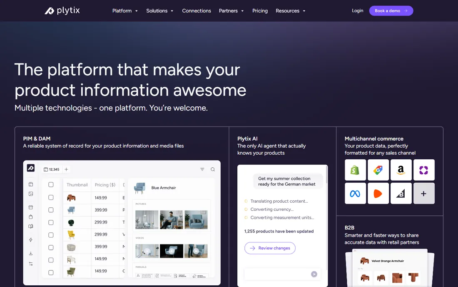Open the filter icon in the PIM panel
458x287 pixels.
click(202, 169)
